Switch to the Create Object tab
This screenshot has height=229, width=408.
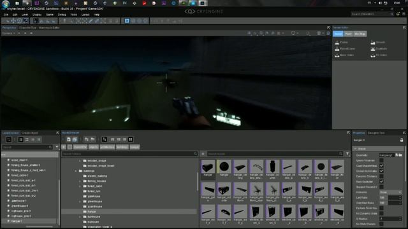pyautogui.click(x=30, y=133)
